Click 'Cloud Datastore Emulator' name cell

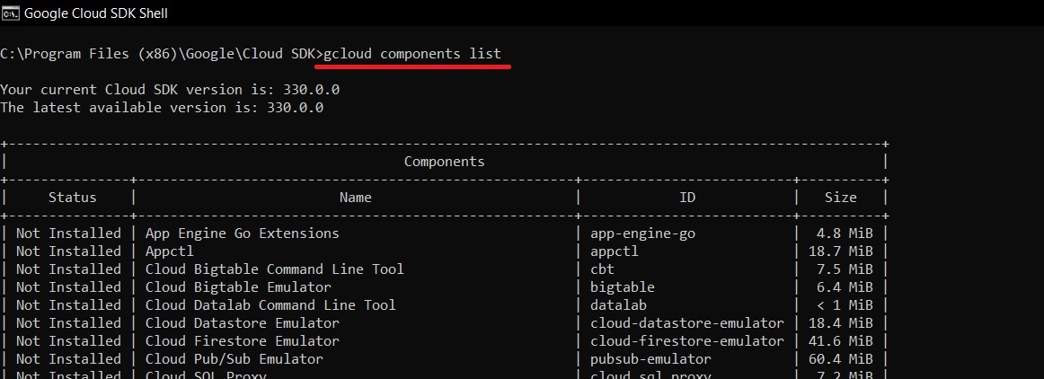[x=243, y=323]
